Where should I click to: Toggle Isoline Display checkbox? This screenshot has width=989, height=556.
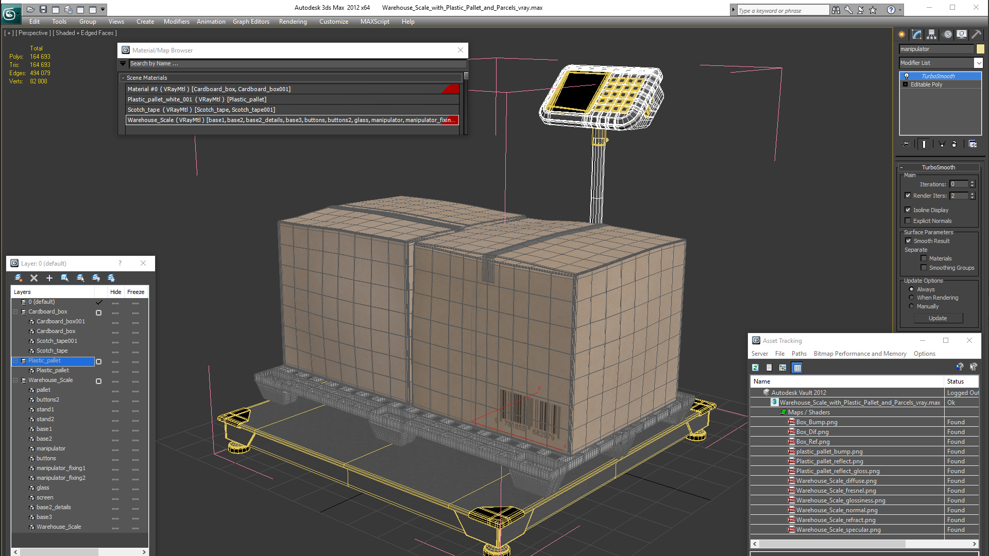908,210
